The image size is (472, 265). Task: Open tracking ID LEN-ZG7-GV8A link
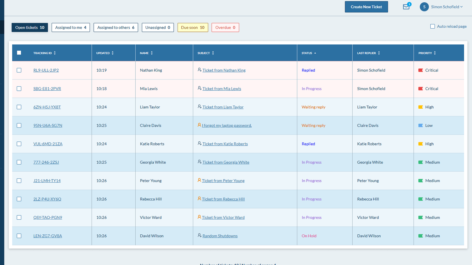(x=47, y=236)
